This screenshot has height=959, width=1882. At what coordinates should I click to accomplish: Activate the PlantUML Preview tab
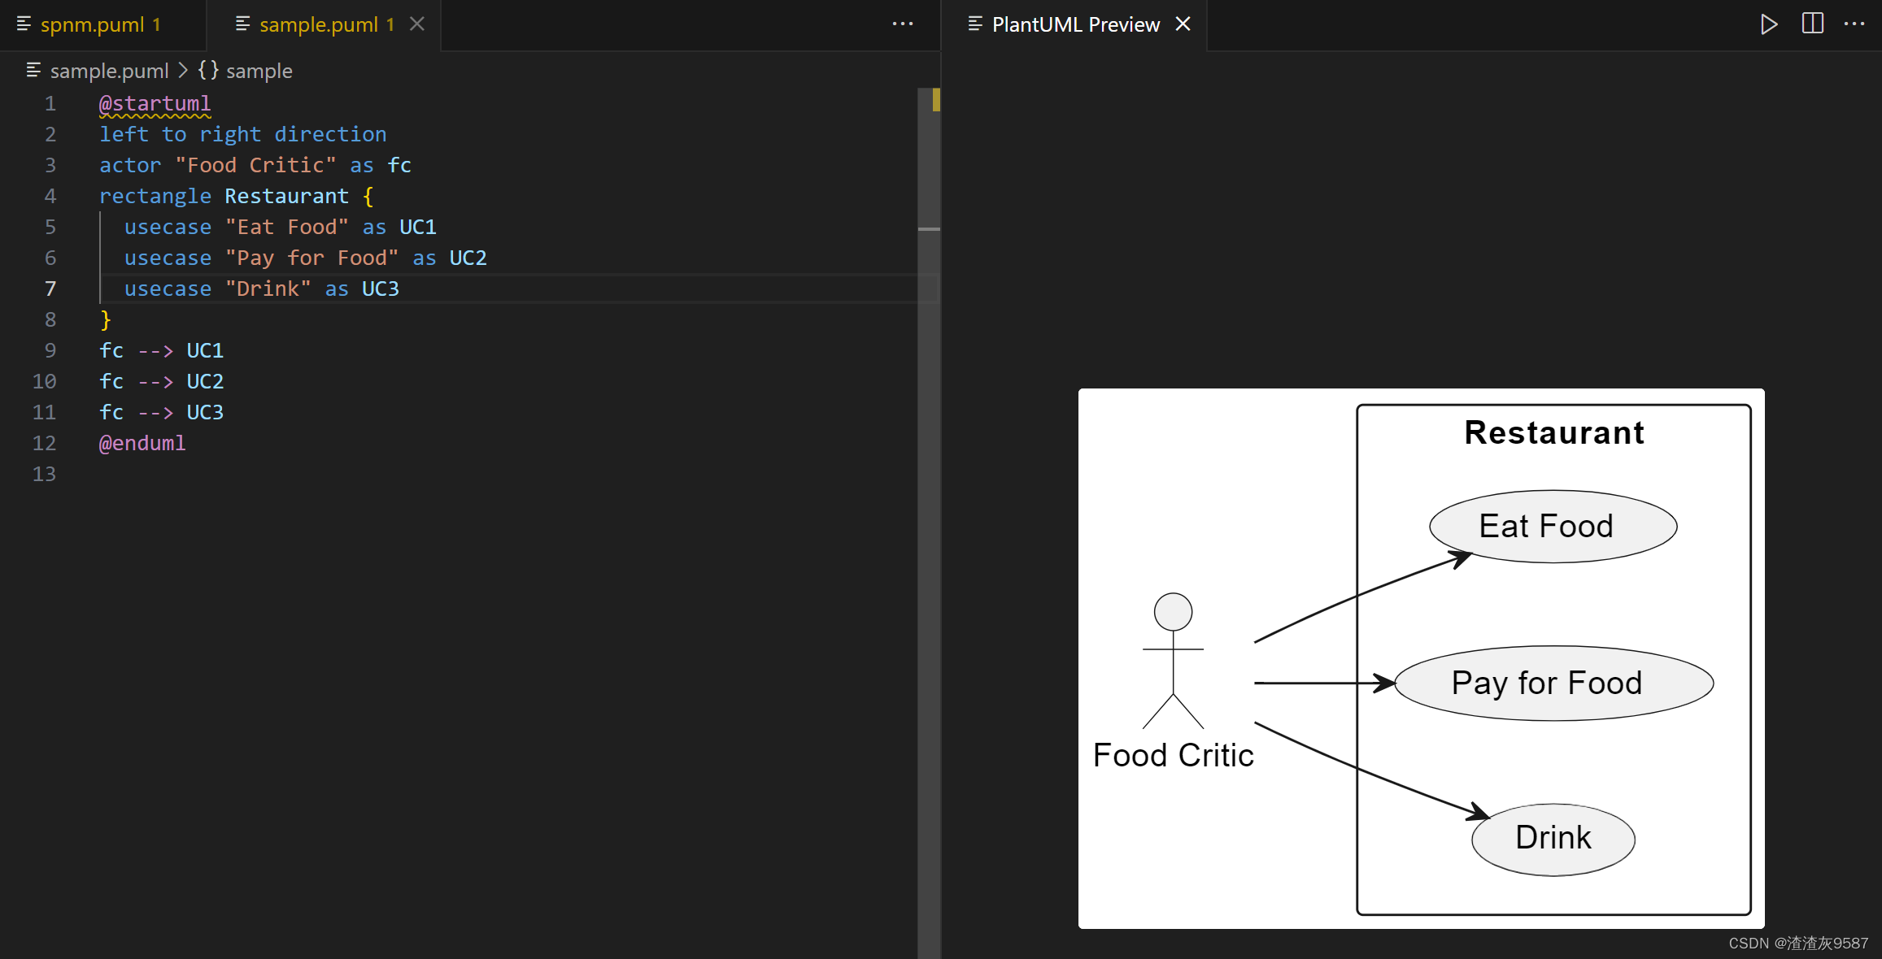pos(1075,24)
